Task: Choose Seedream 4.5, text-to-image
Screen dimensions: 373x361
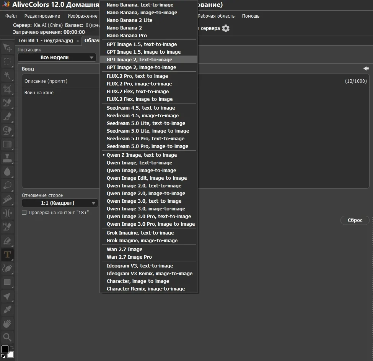Action: [149, 108]
